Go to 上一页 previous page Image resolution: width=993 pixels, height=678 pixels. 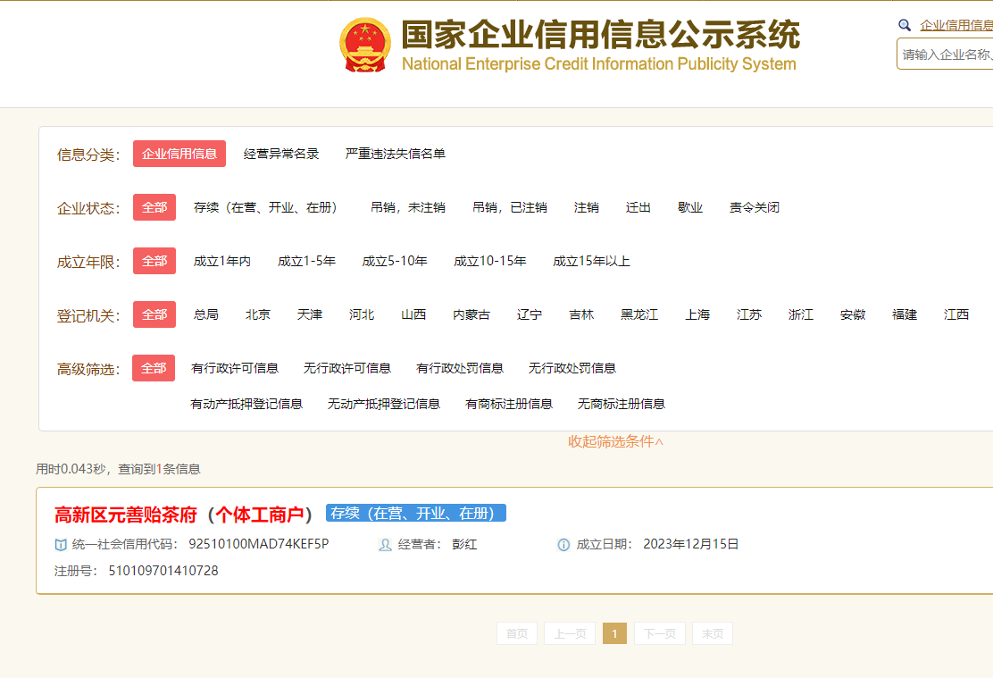point(570,633)
